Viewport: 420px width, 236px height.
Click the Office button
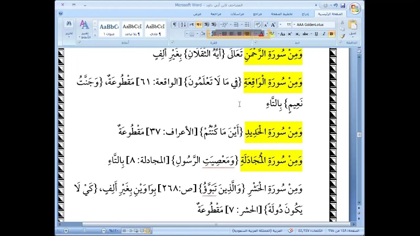point(355,9)
